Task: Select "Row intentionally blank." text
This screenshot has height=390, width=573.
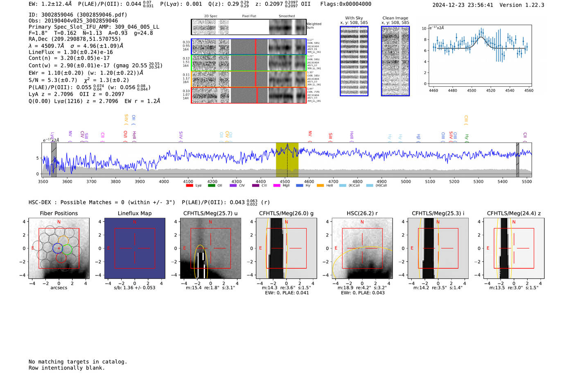Action: 67,368
